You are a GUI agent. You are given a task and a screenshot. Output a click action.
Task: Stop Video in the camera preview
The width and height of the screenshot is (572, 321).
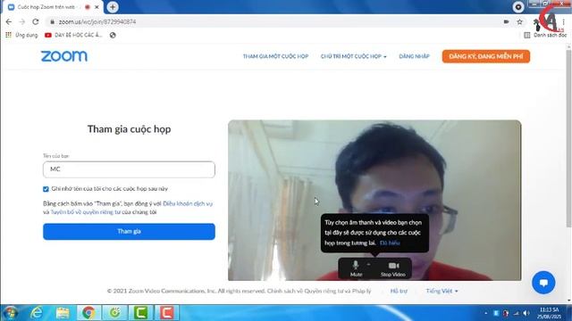393,268
